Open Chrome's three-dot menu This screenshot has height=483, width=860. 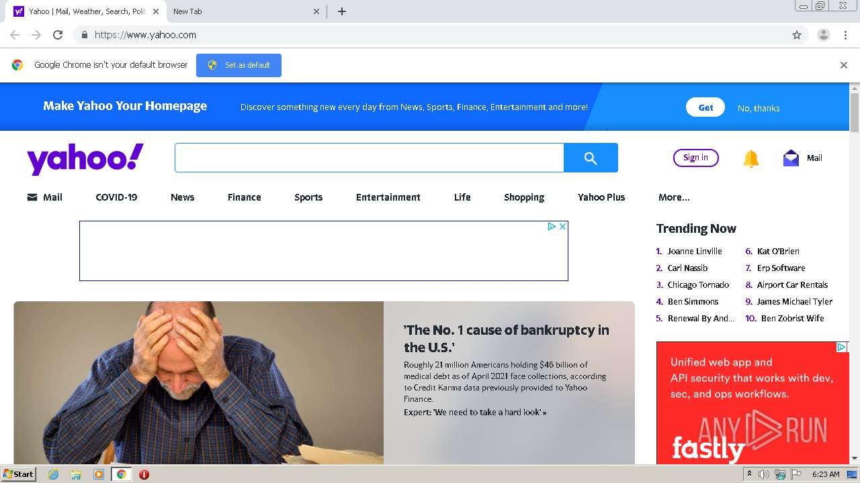845,35
